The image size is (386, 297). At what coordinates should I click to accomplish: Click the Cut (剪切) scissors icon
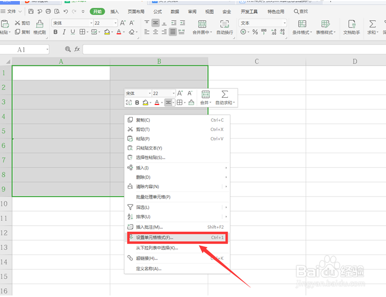17,23
